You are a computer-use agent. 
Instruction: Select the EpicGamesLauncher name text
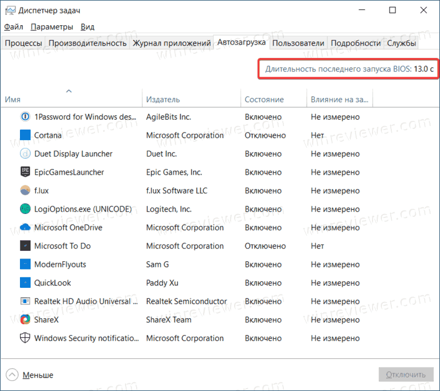click(x=69, y=172)
